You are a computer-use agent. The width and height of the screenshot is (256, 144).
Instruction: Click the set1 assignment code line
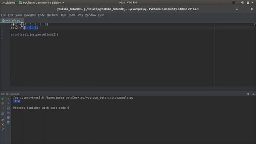[29, 24]
